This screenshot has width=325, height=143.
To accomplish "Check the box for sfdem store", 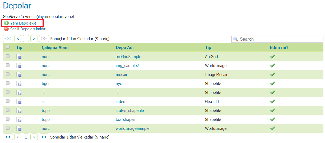I will pyautogui.click(x=8, y=101).
